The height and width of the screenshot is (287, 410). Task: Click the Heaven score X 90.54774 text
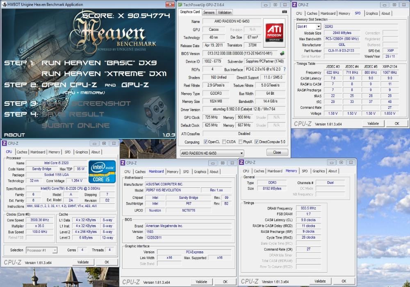pyautogui.click(x=126, y=16)
